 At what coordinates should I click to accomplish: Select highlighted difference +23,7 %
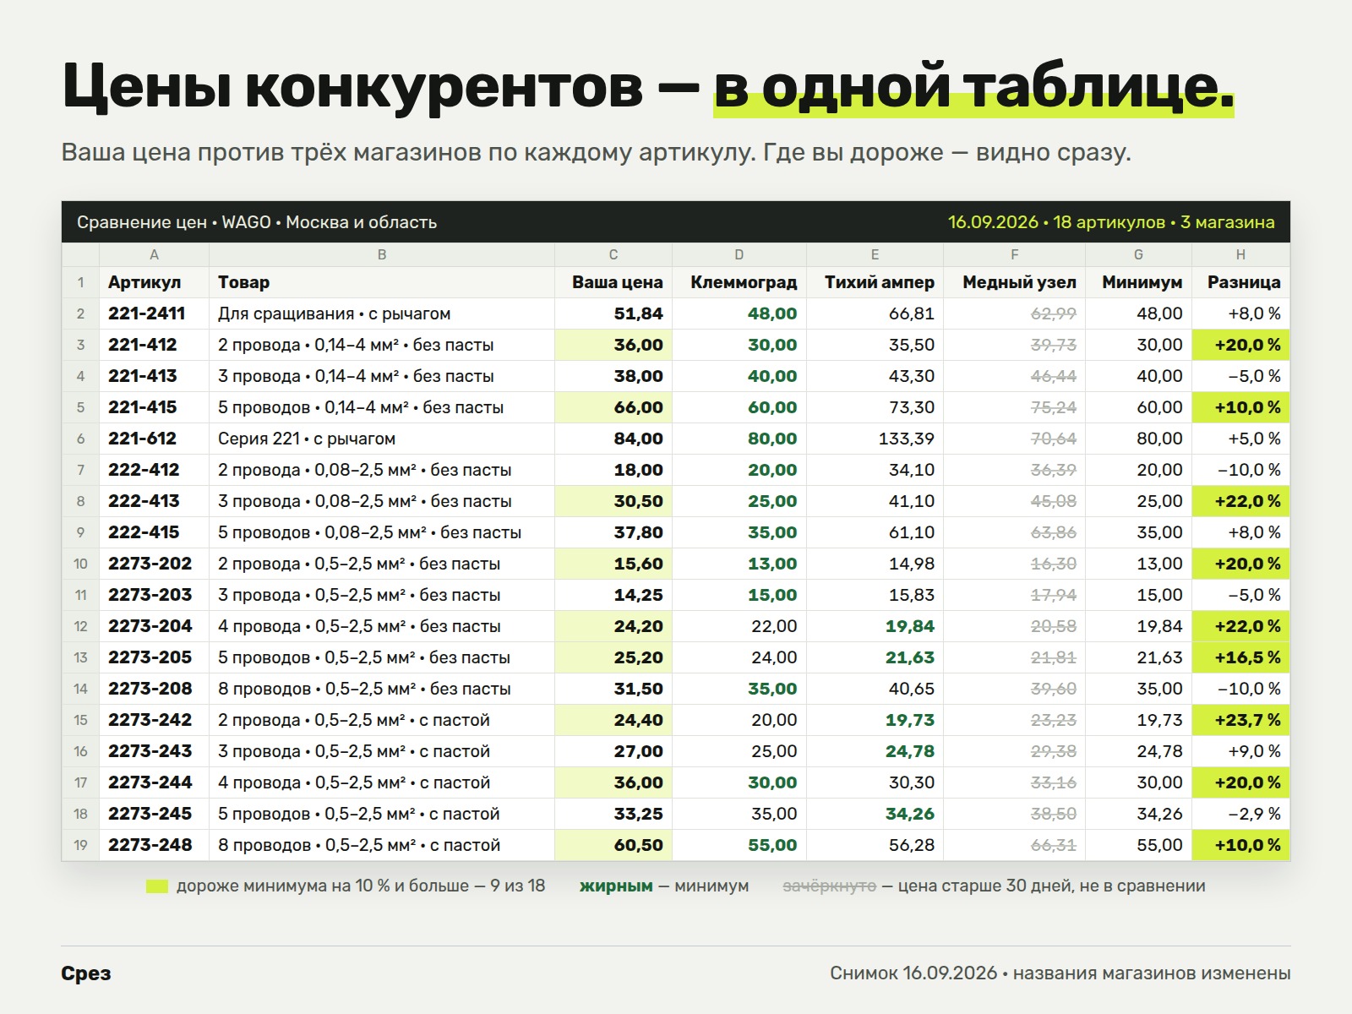[x=1240, y=720]
